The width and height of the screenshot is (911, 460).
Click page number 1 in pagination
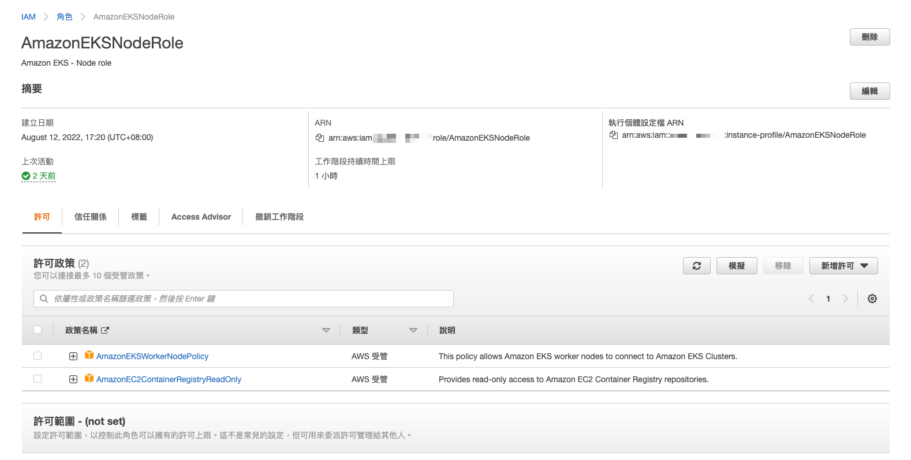click(x=828, y=299)
